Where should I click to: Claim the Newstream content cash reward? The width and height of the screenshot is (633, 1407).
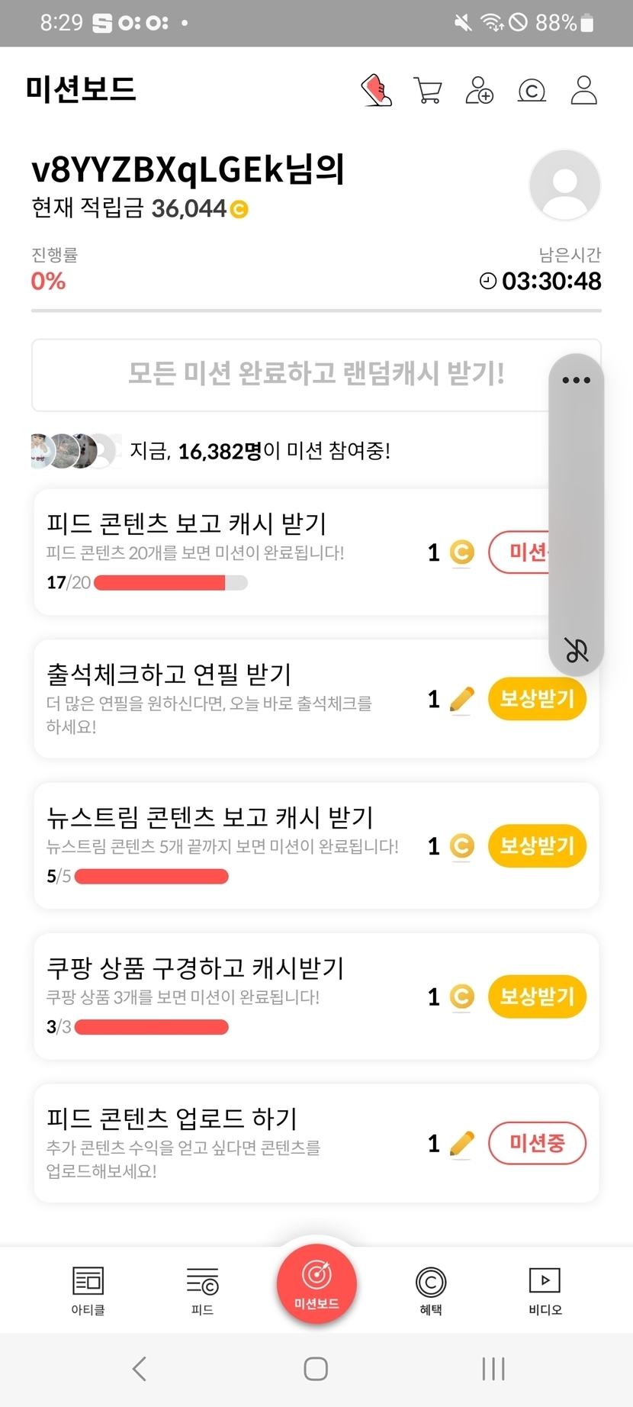(537, 845)
